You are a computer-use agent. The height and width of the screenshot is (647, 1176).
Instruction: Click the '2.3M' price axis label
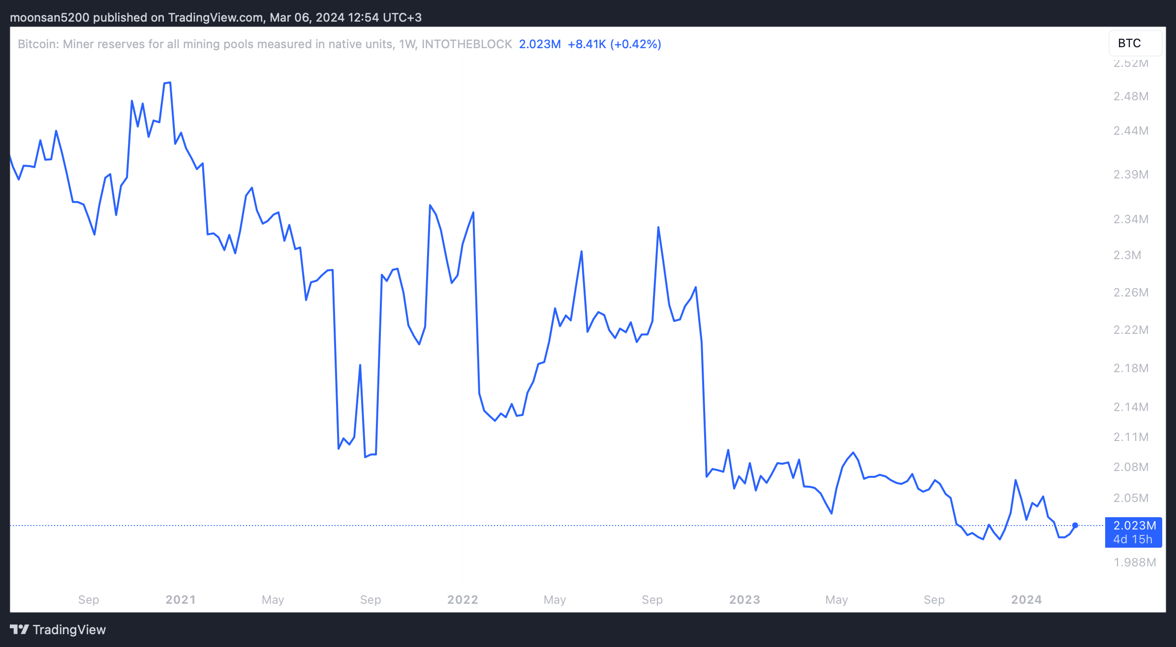click(x=1127, y=255)
